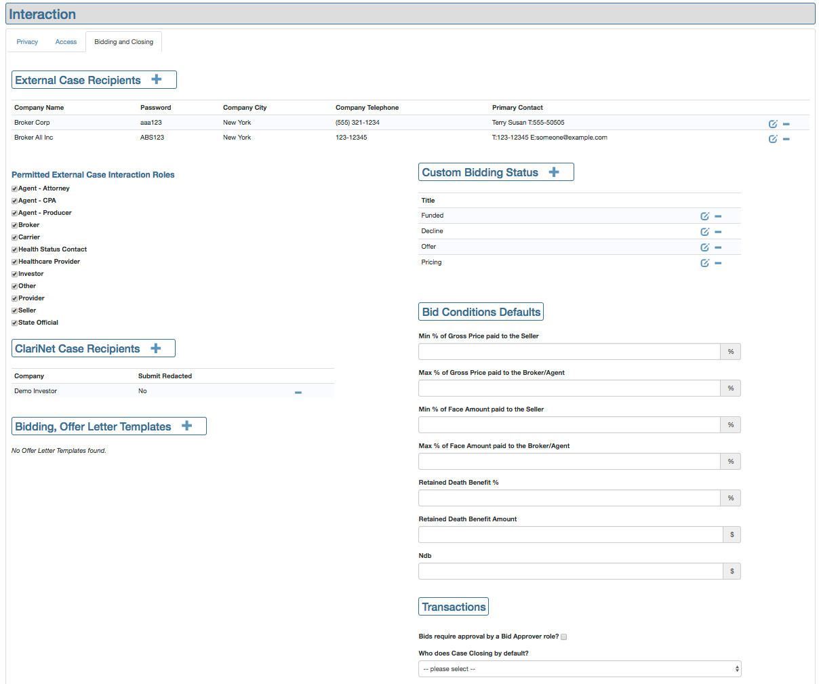Add a Bidding, Offer Letter Template
The image size is (819, 684).
(187, 426)
